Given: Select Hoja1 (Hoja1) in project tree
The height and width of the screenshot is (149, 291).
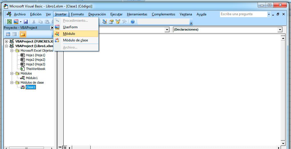Looking at the screenshot, I should [x=35, y=55].
